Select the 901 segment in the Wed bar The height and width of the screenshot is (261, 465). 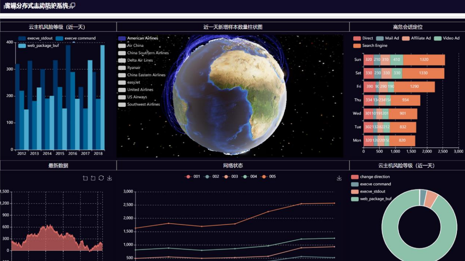pos(403,113)
